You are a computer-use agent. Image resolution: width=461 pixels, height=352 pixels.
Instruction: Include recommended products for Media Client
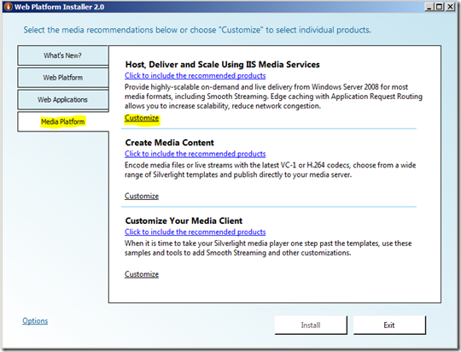pyautogui.click(x=195, y=232)
